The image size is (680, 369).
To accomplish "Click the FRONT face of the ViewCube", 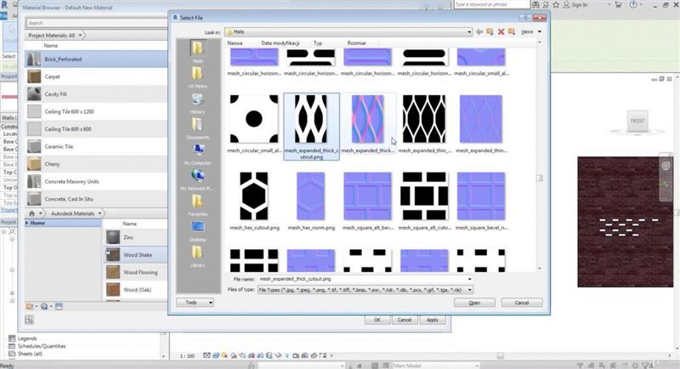I will click(637, 121).
